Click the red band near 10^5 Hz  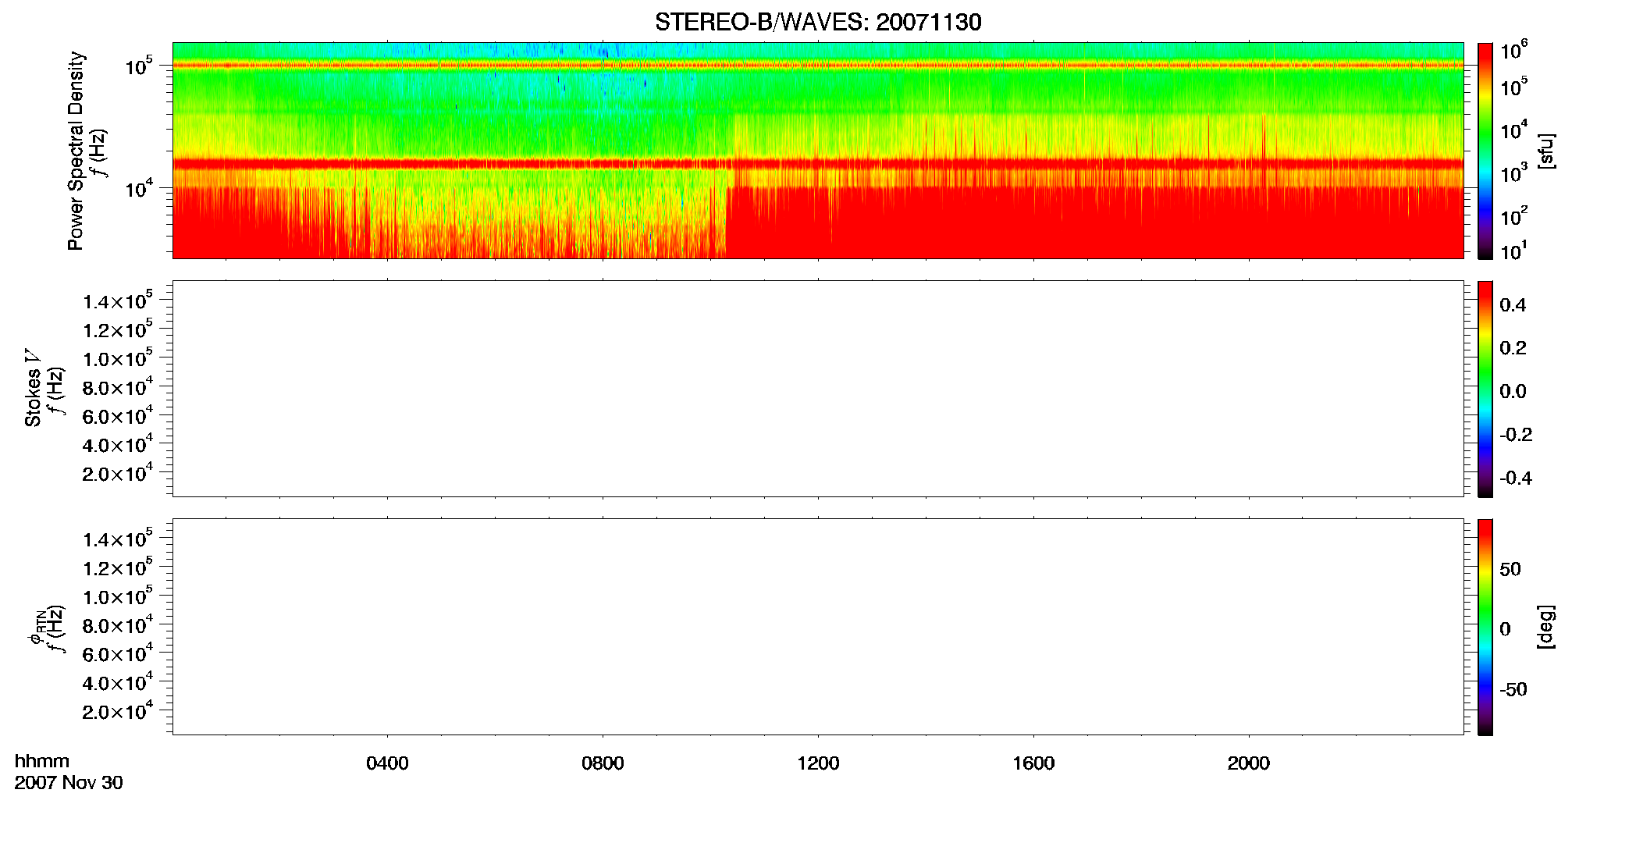pos(818,66)
